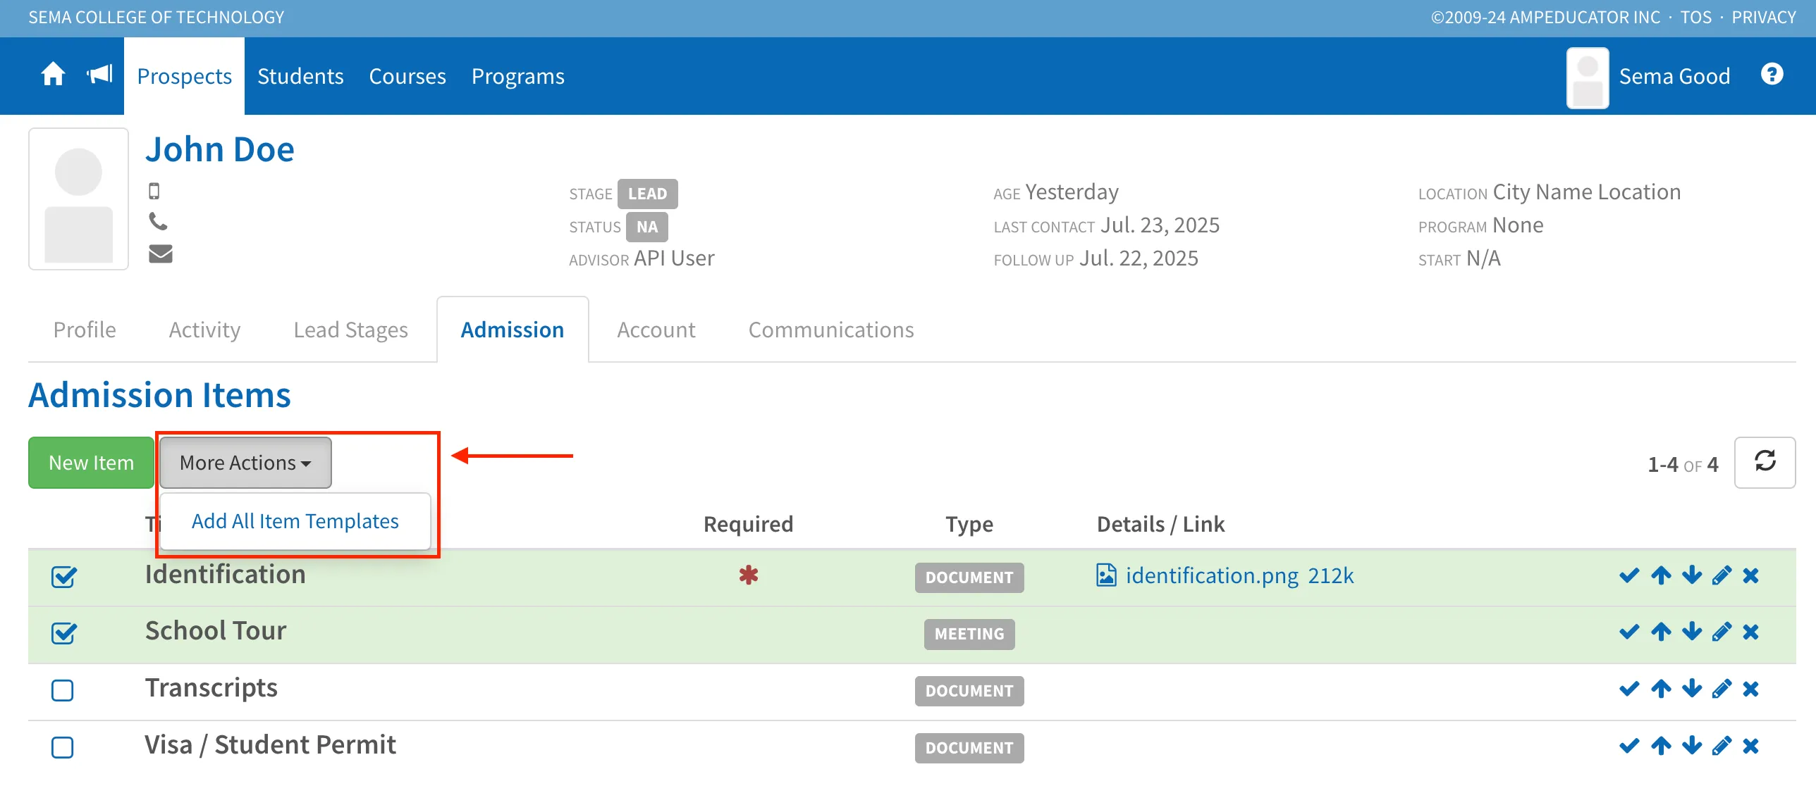This screenshot has width=1816, height=793.
Task: Open the help question mark icon
Action: 1772,75
